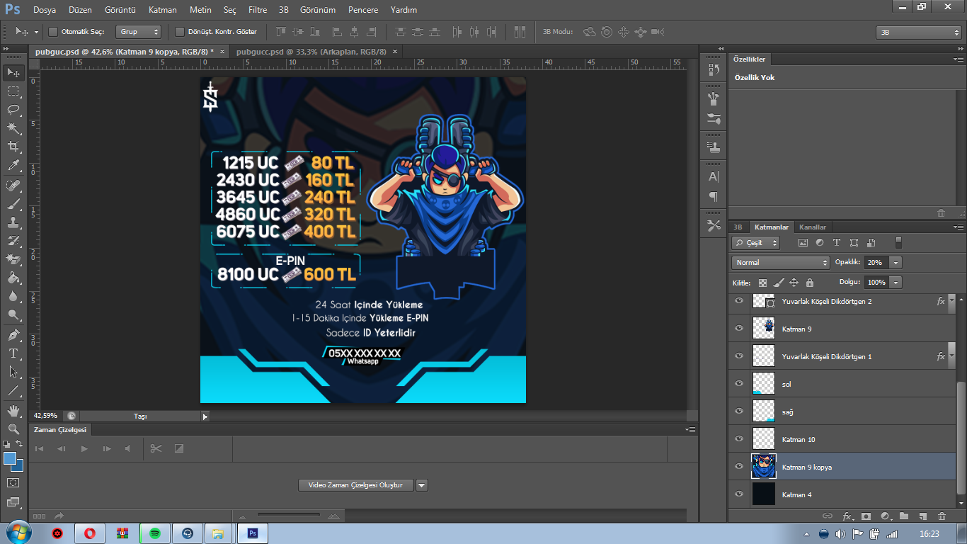The height and width of the screenshot is (544, 967).
Task: Add a layer style with fx button
Action: [847, 516]
